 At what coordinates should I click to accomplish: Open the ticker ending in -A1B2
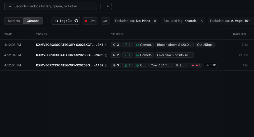click(x=70, y=65)
